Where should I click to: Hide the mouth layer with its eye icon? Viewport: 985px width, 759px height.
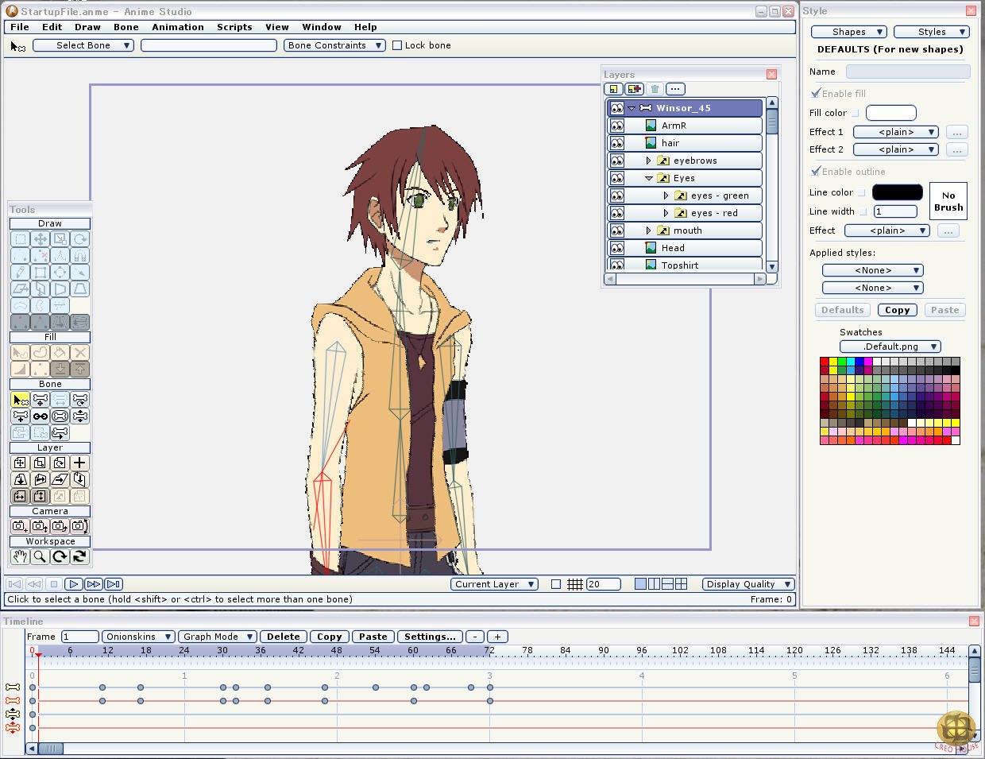click(617, 230)
